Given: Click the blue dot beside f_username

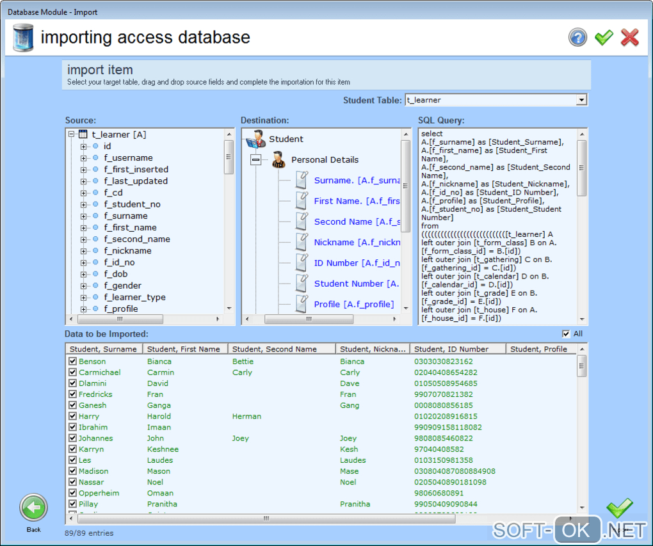Looking at the screenshot, I should point(95,157).
